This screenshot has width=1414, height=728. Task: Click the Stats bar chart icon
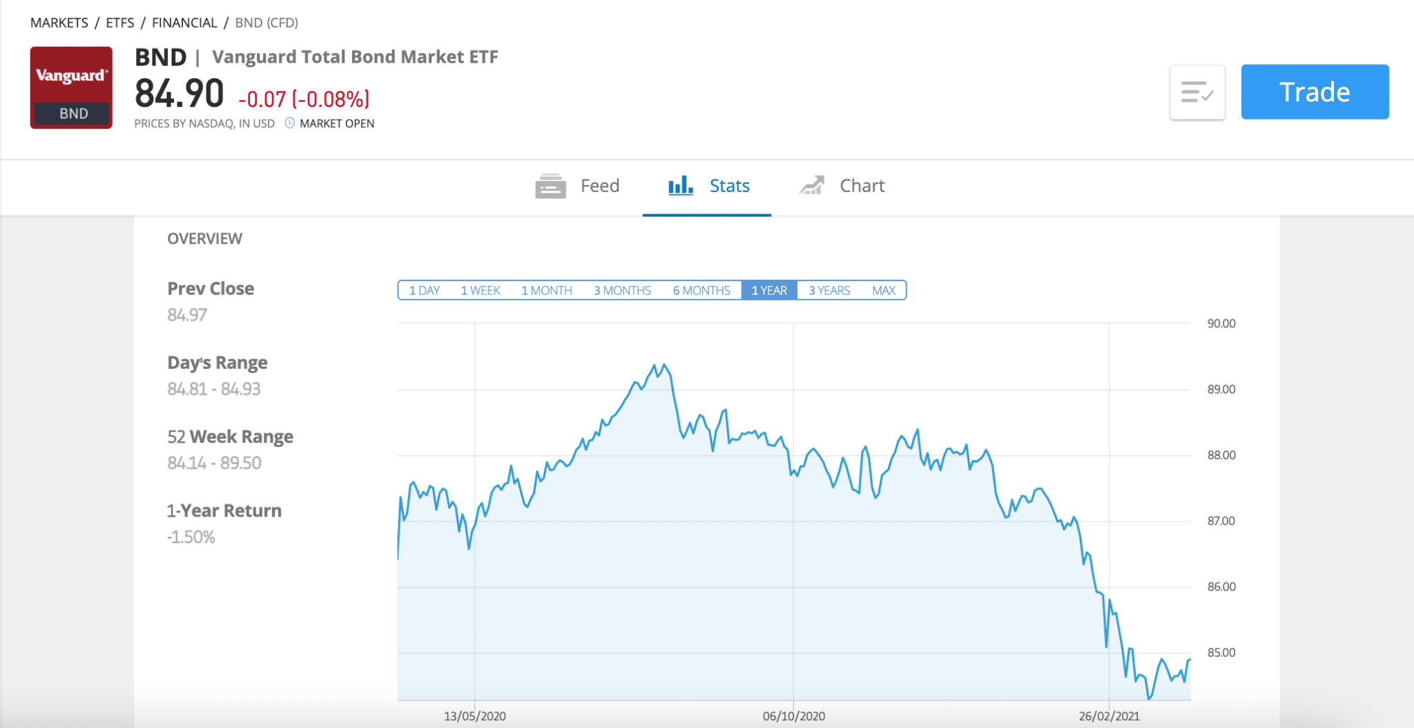tap(680, 186)
